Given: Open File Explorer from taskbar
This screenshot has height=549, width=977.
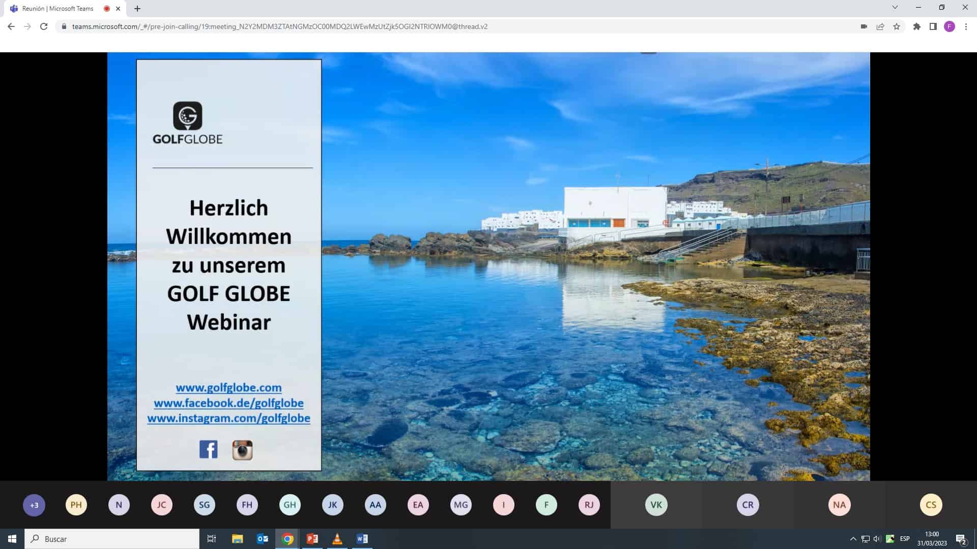Looking at the screenshot, I should (237, 539).
